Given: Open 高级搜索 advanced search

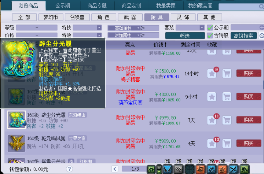Looking at the screenshot, I should click(243, 36).
